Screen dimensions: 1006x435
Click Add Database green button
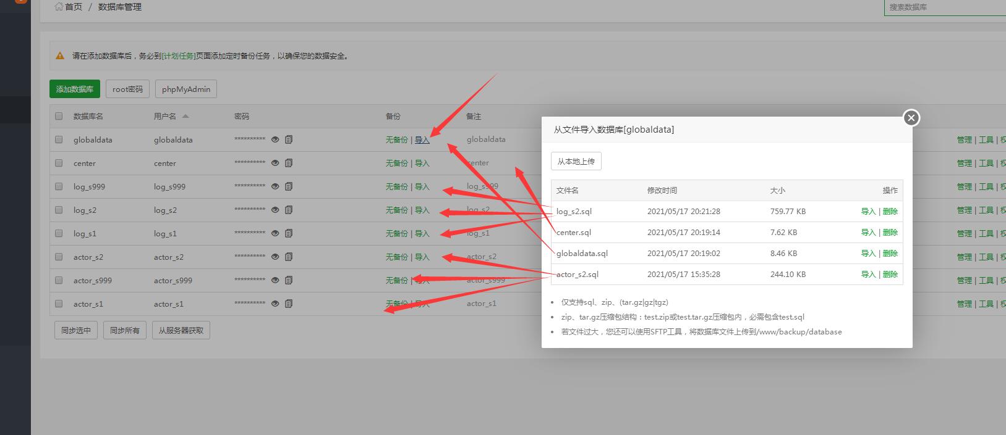74,89
